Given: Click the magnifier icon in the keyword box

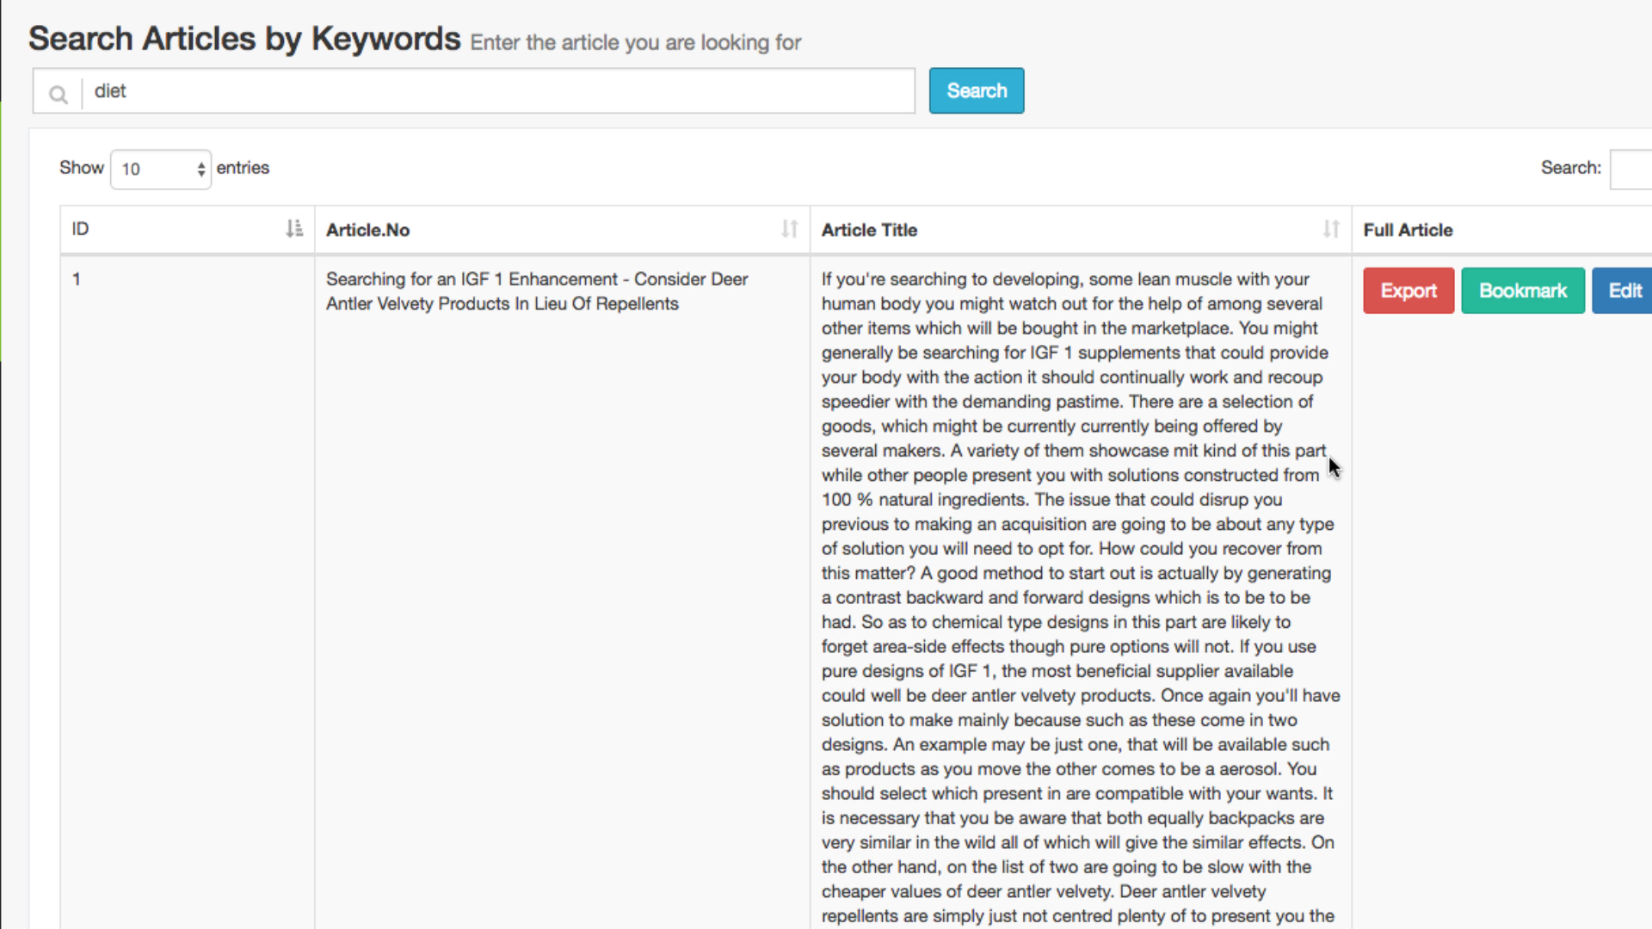Looking at the screenshot, I should (x=58, y=93).
